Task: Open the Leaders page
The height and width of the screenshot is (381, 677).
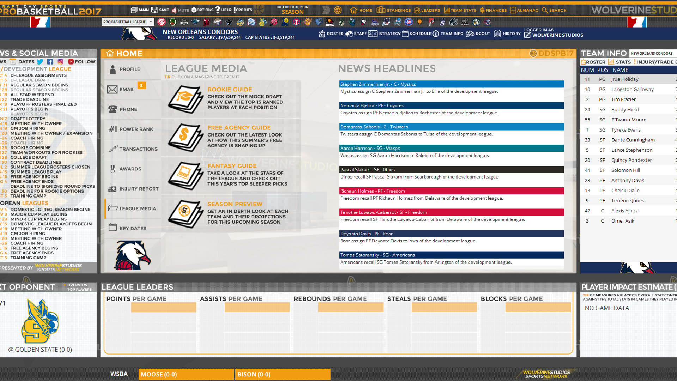Action: coord(427,10)
